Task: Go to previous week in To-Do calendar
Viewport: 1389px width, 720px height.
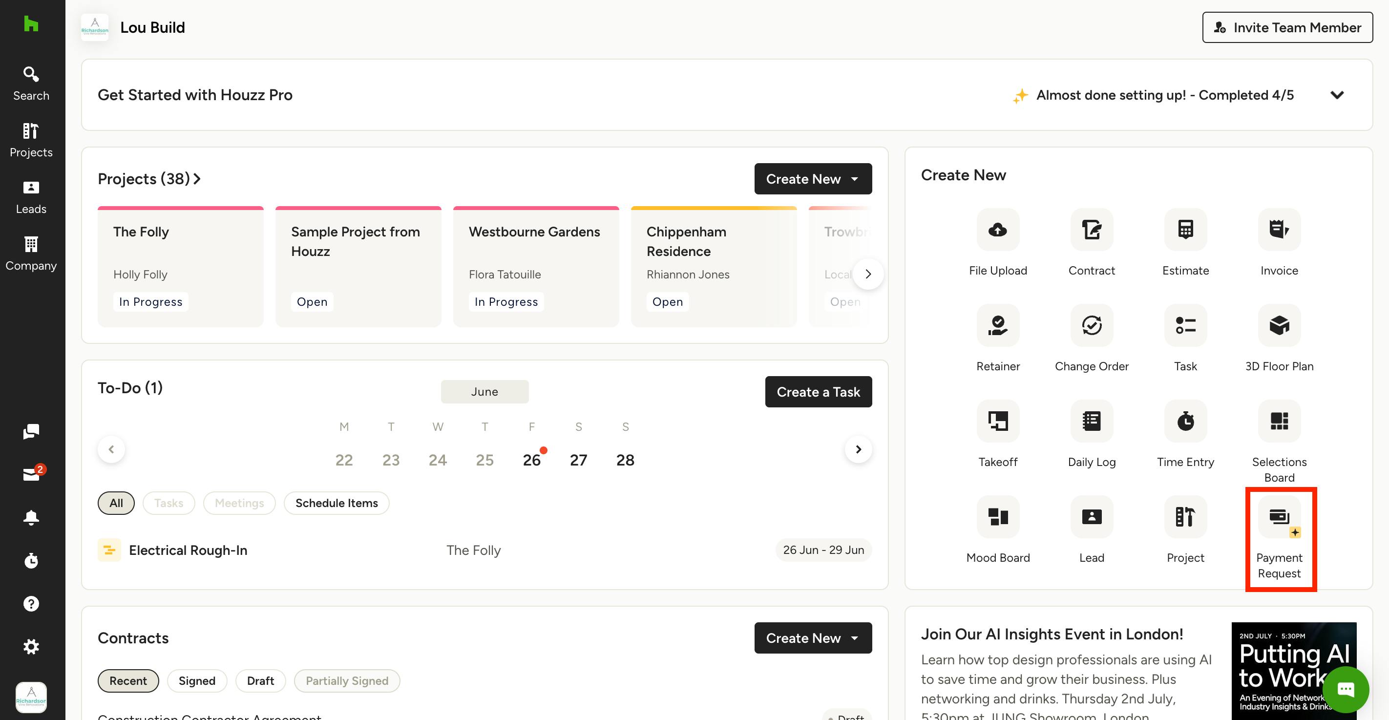Action: pyautogui.click(x=111, y=449)
